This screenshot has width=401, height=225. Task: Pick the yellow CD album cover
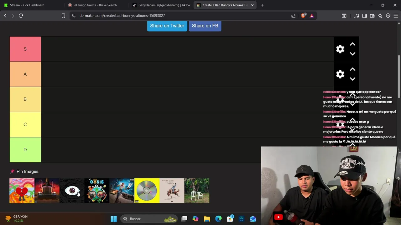147,191
